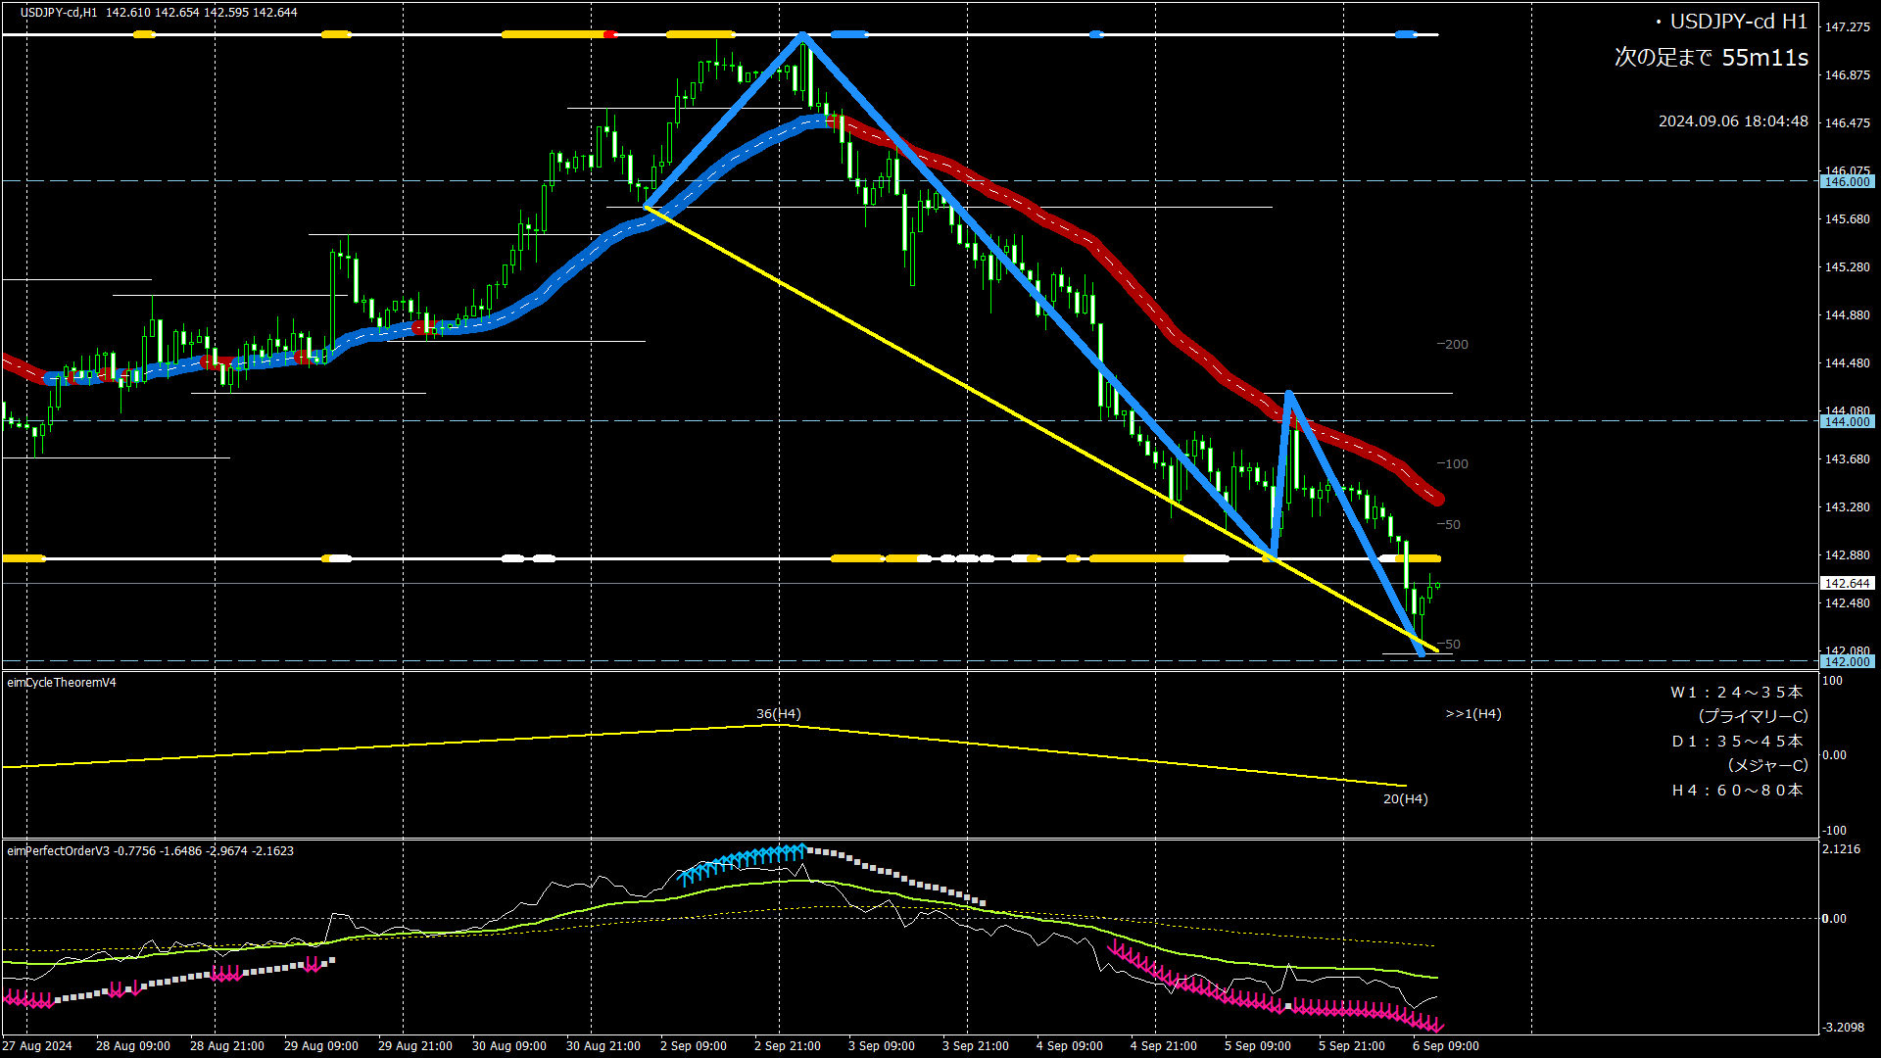Click the 27 Aug 2024 date axis label

(x=37, y=1045)
